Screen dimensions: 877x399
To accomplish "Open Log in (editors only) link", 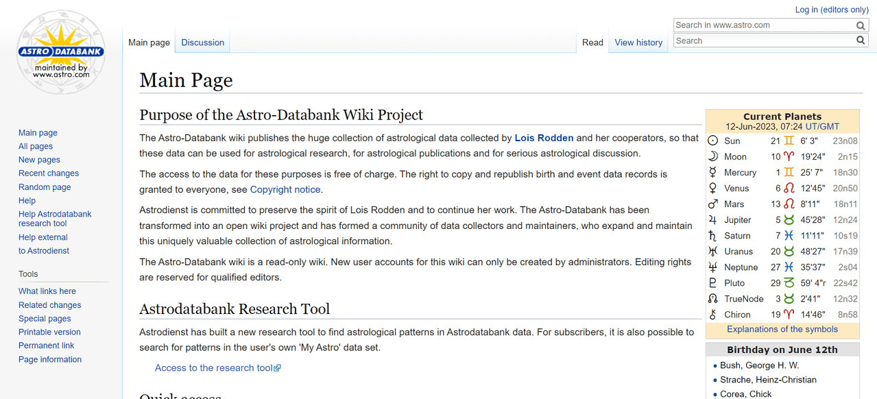I will click(832, 10).
